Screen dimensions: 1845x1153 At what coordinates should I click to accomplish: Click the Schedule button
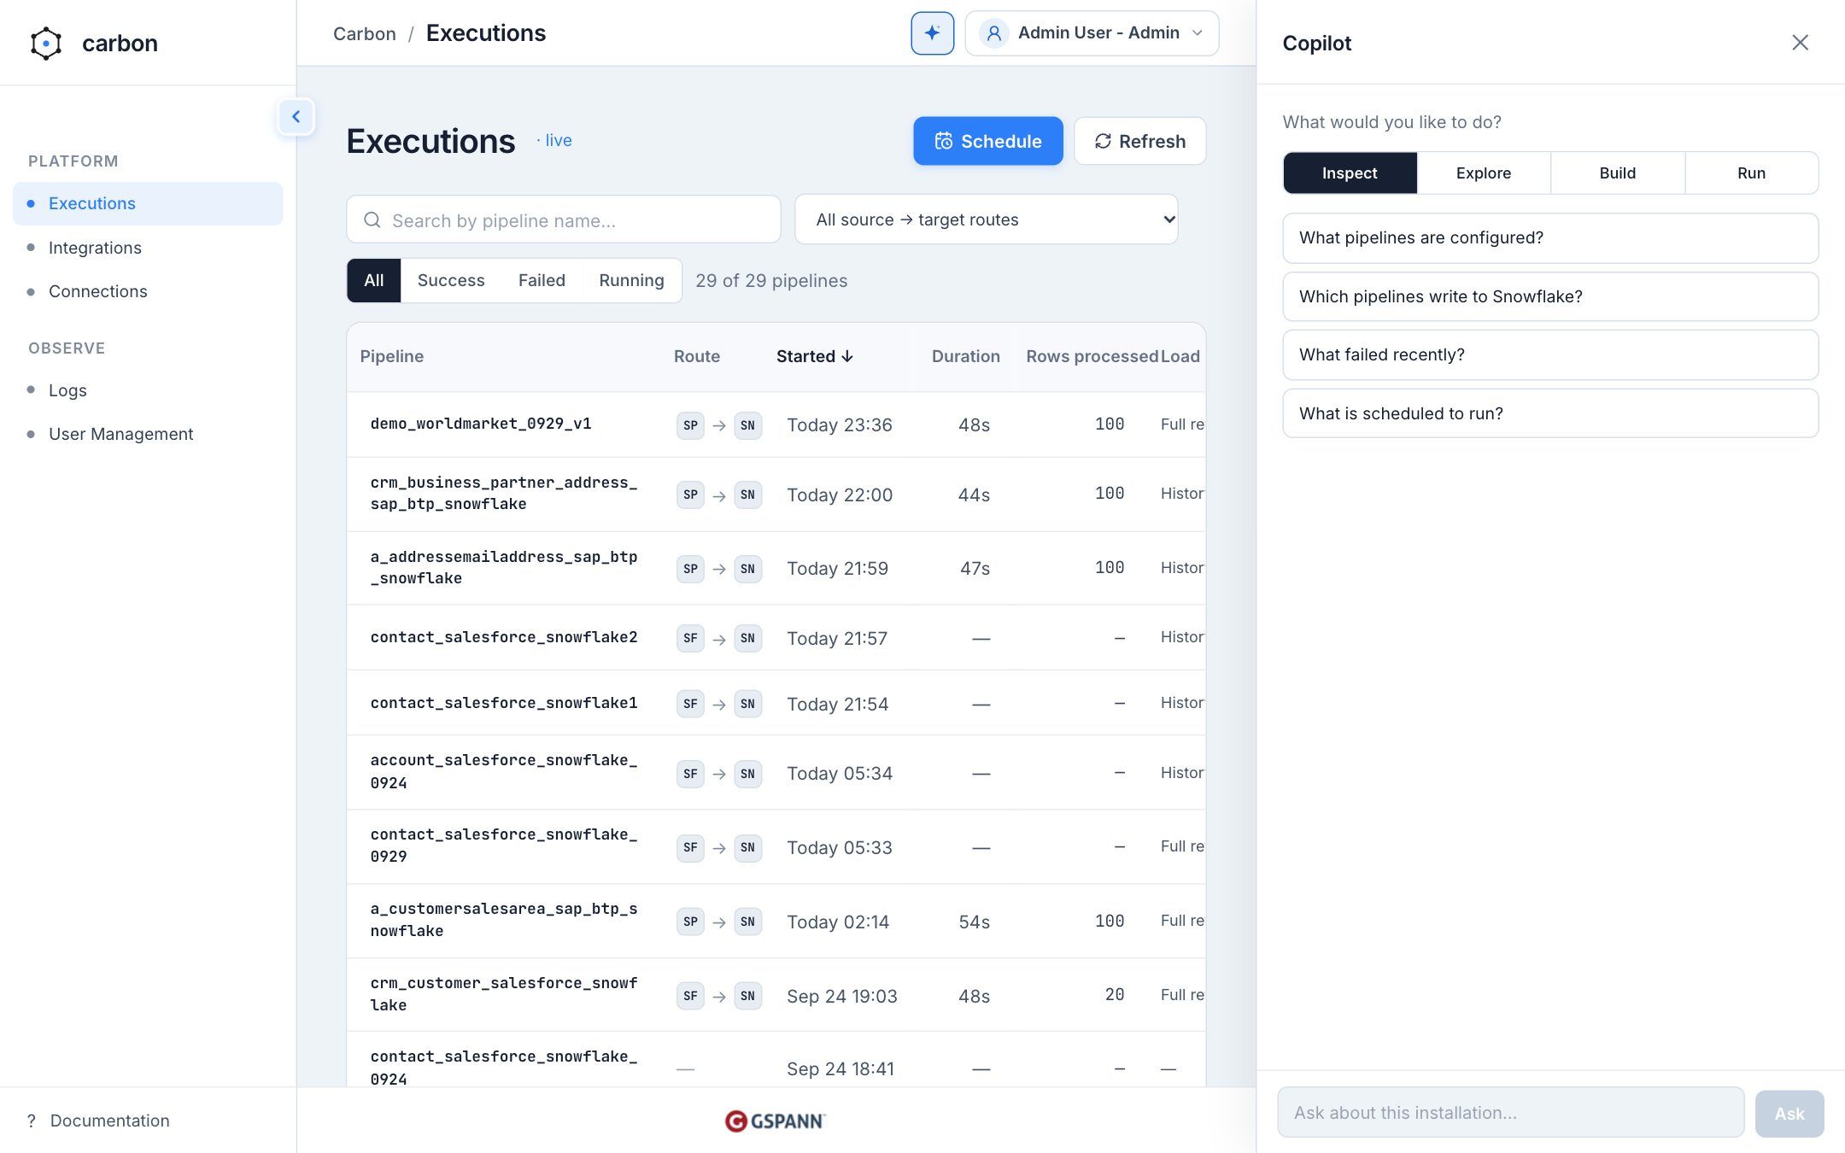point(988,141)
